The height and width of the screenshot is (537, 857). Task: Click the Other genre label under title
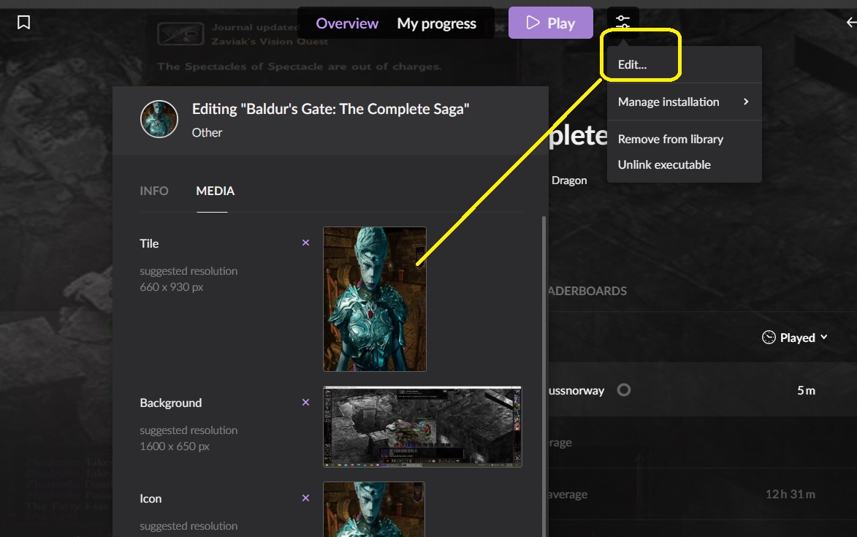tap(207, 132)
